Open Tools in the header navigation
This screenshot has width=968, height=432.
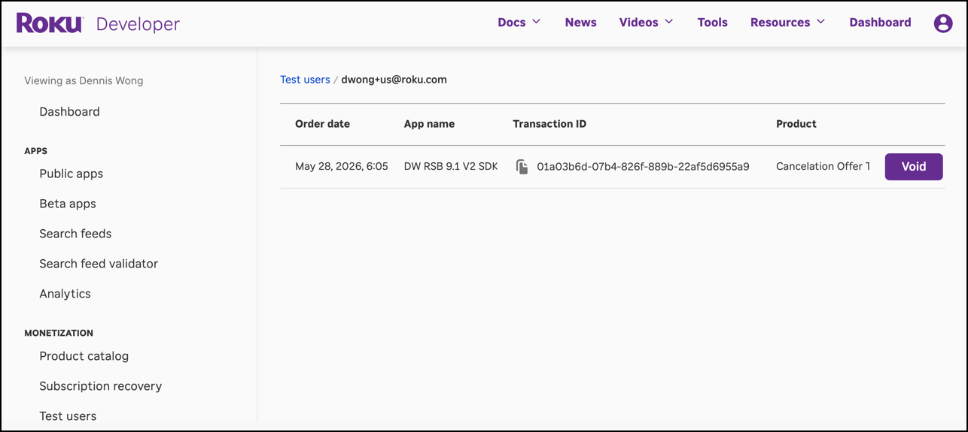(x=712, y=23)
